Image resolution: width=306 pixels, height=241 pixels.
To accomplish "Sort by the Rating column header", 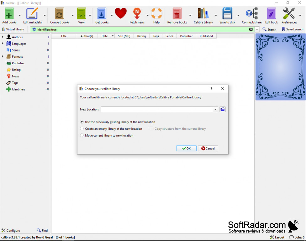I will [141, 36].
